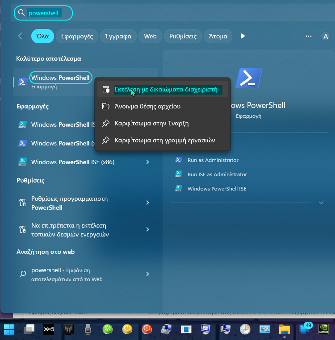Image resolution: width=335 pixels, height=340 pixels.
Task: Click Windows PowerShell ISE in preview pane
Action: pyautogui.click(x=217, y=189)
